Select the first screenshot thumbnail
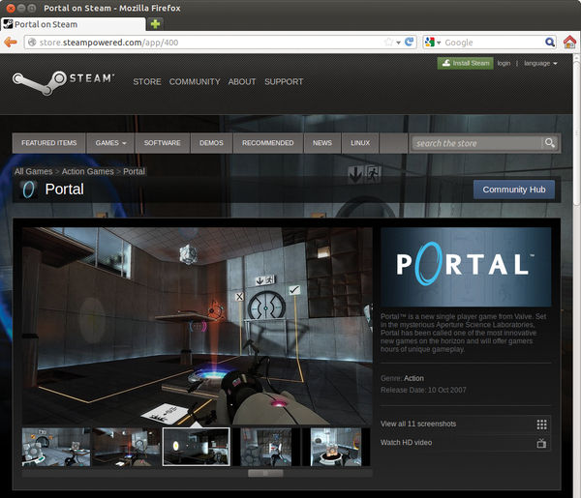Image resolution: width=581 pixels, height=498 pixels. coord(56,447)
